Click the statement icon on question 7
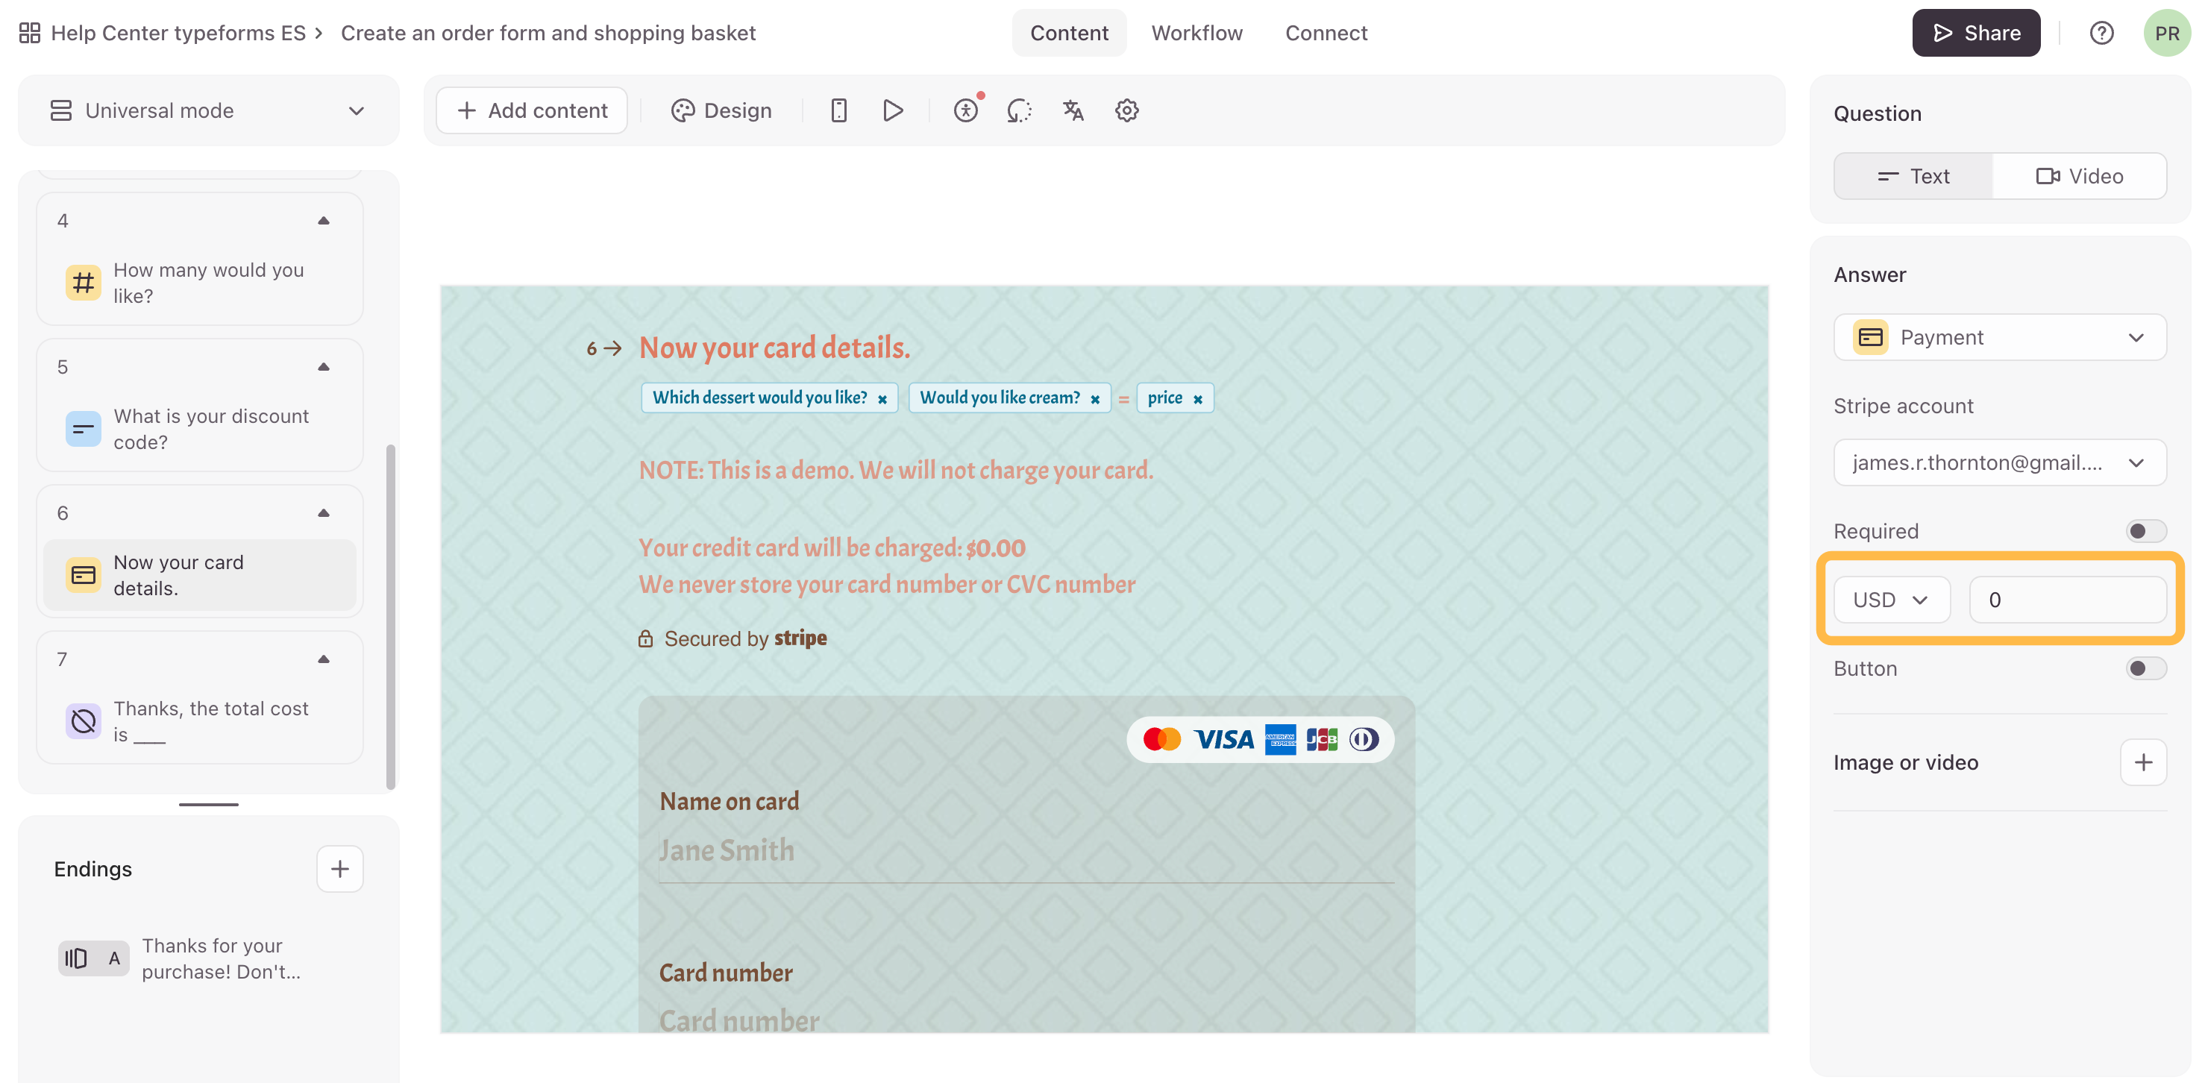Screen dimensions: 2205x1083 pos(83,722)
